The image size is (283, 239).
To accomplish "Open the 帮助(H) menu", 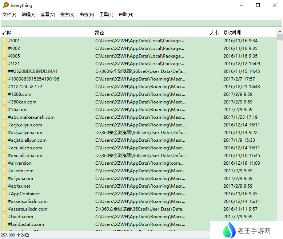I will point(126,15).
